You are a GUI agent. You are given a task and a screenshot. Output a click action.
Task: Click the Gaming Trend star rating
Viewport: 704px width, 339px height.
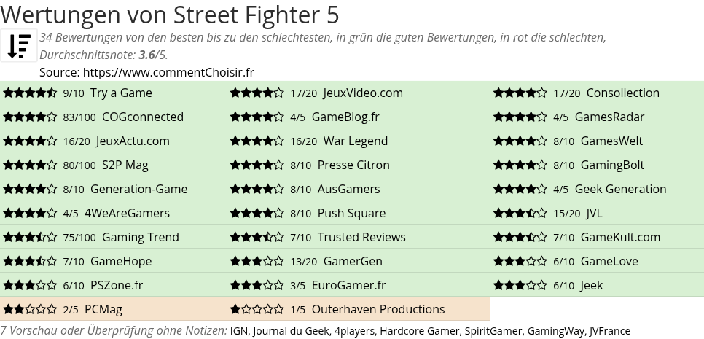(x=30, y=238)
